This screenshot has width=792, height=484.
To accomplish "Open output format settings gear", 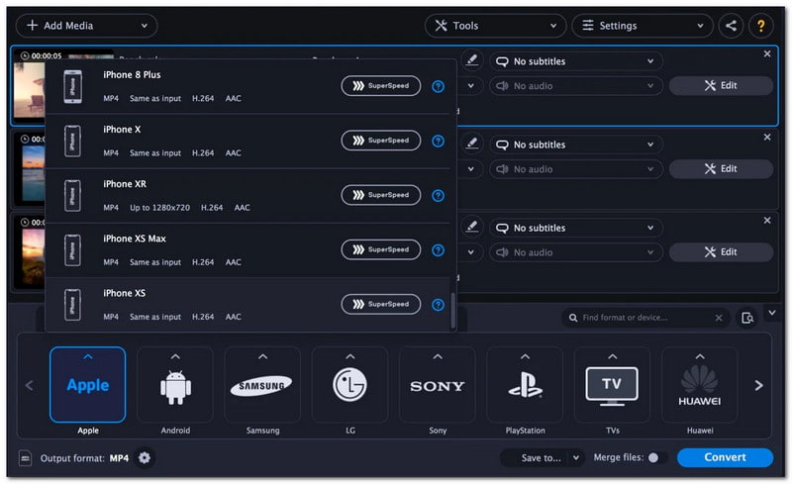I will (145, 457).
